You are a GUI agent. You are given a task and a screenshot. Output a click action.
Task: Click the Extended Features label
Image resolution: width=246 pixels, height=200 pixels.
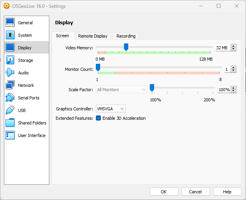tap(74, 118)
